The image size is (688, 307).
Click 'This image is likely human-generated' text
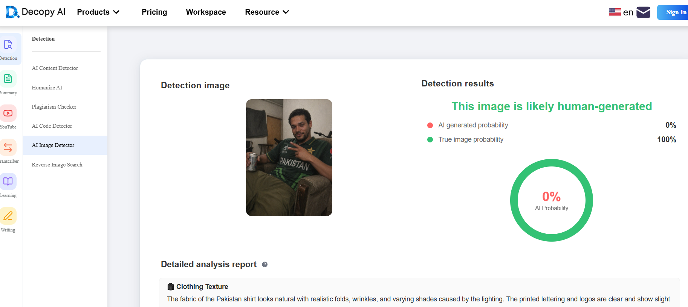552,106
